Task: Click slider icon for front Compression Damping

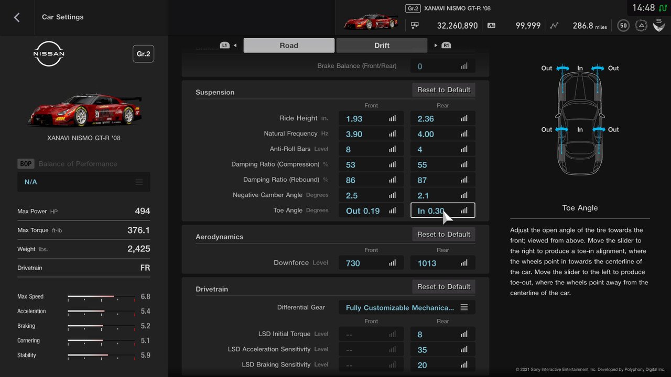Action: coord(393,164)
